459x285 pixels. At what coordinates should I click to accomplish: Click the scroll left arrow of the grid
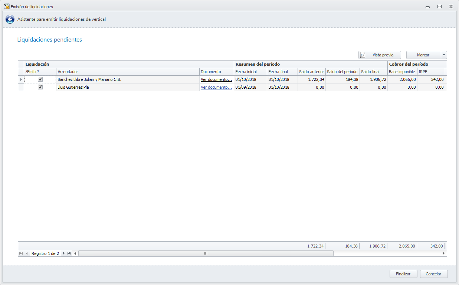click(75, 253)
